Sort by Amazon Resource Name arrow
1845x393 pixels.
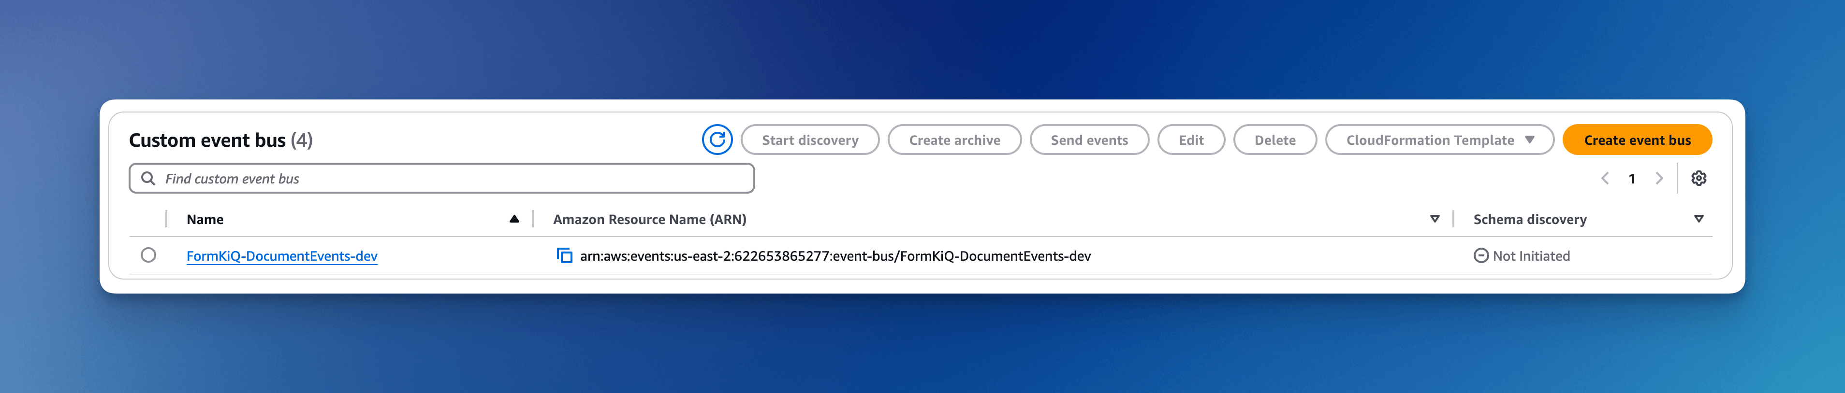1435,219
